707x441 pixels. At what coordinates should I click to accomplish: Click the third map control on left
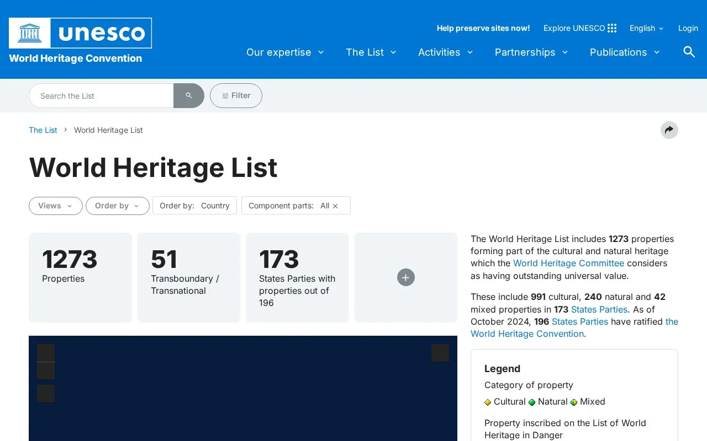click(46, 394)
